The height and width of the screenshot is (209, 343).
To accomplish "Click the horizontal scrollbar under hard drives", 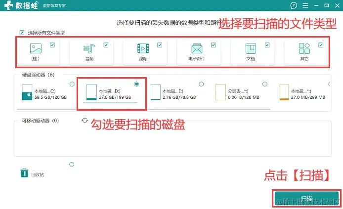I will coord(143,109).
